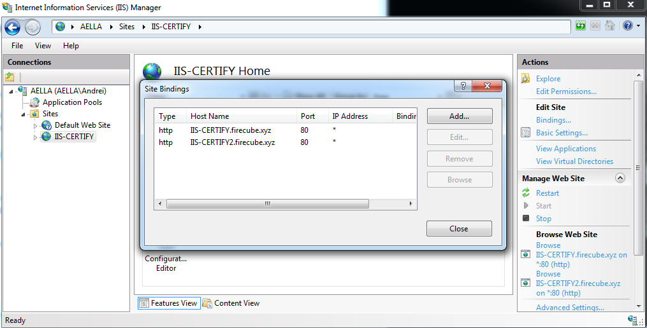Switch to the Features View tab
Image resolution: width=647 pixels, height=328 pixels.
[x=169, y=303]
